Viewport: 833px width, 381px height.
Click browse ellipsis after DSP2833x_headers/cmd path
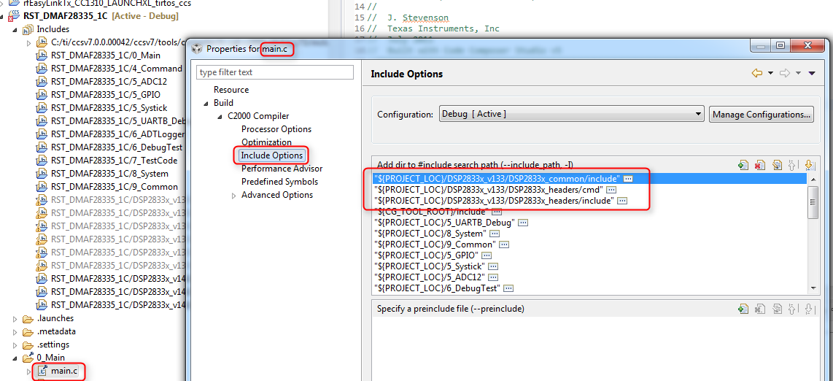coord(611,190)
